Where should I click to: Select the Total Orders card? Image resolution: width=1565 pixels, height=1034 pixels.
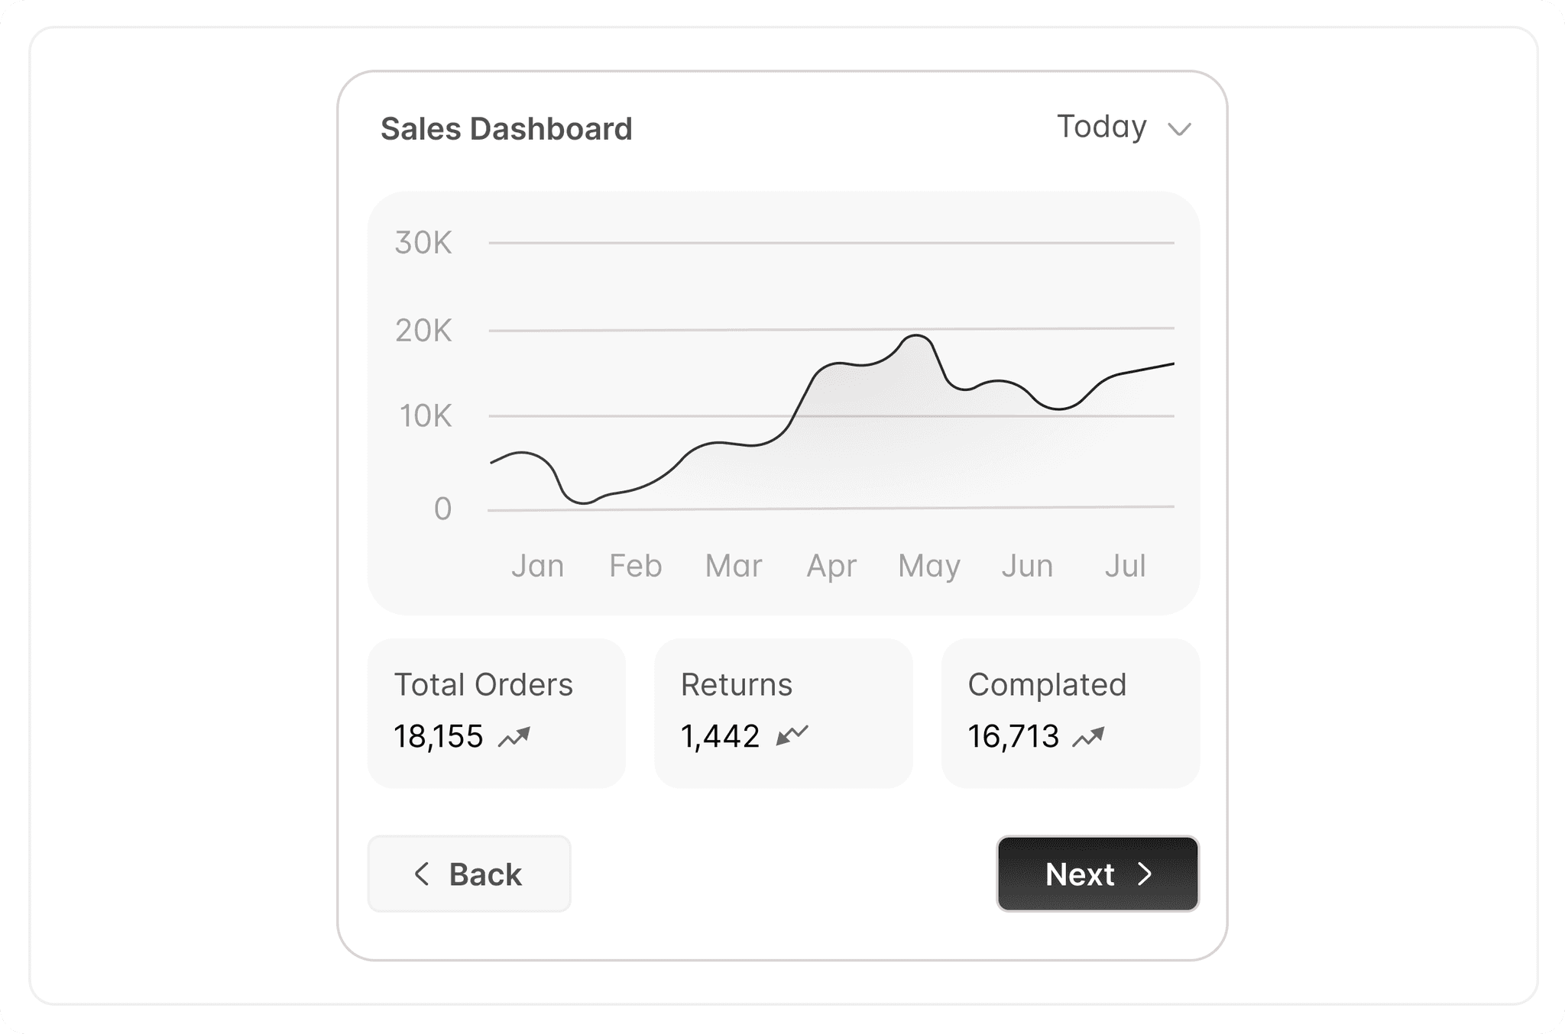click(497, 712)
